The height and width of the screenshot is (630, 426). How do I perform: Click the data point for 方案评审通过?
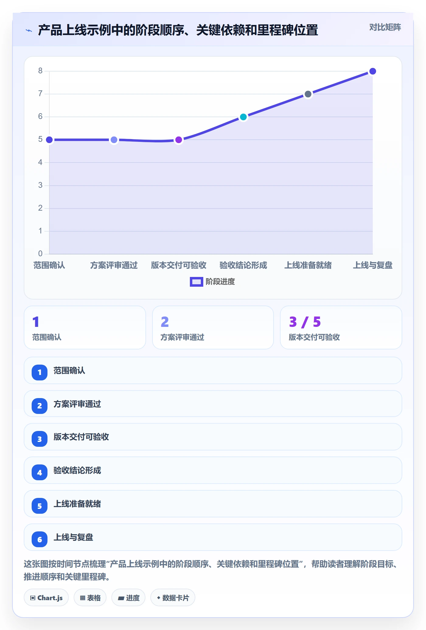[x=114, y=140]
